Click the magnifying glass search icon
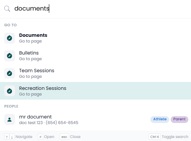This screenshot has width=191, height=141. [x=7, y=9]
